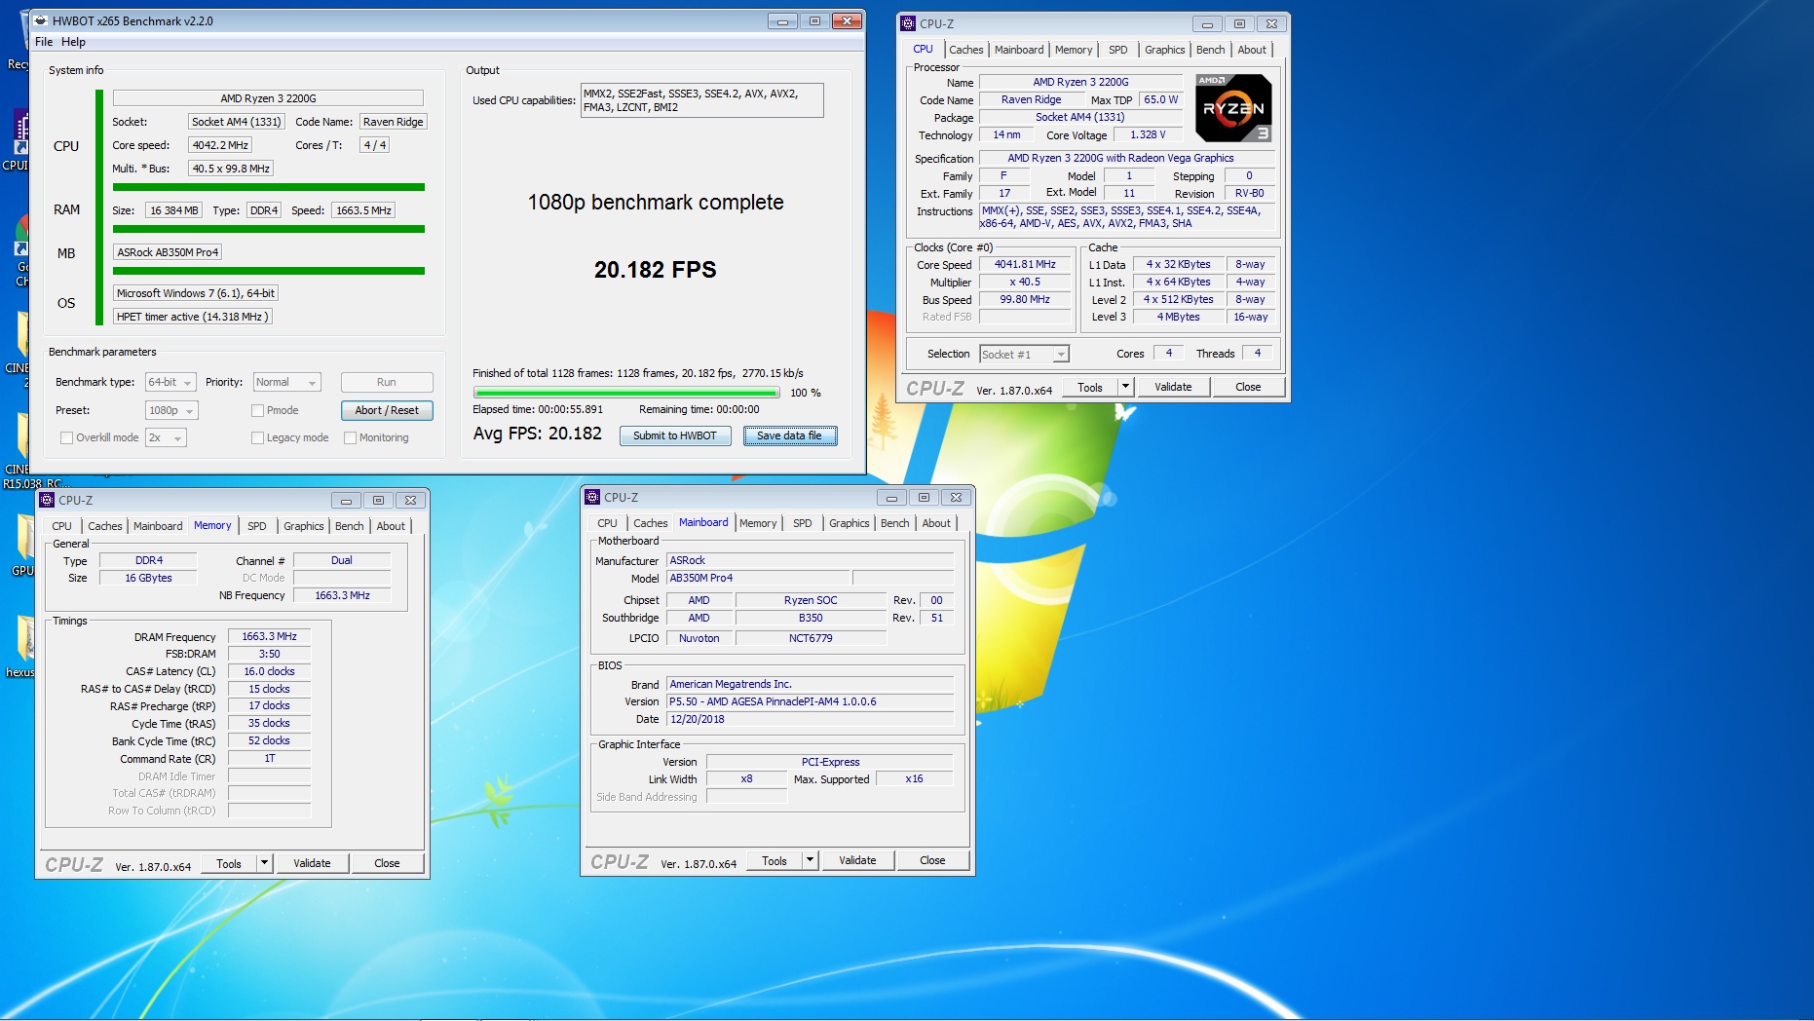Switch to CPU tab in CPU-Z Memory window
This screenshot has width=1814, height=1021.
(x=61, y=526)
